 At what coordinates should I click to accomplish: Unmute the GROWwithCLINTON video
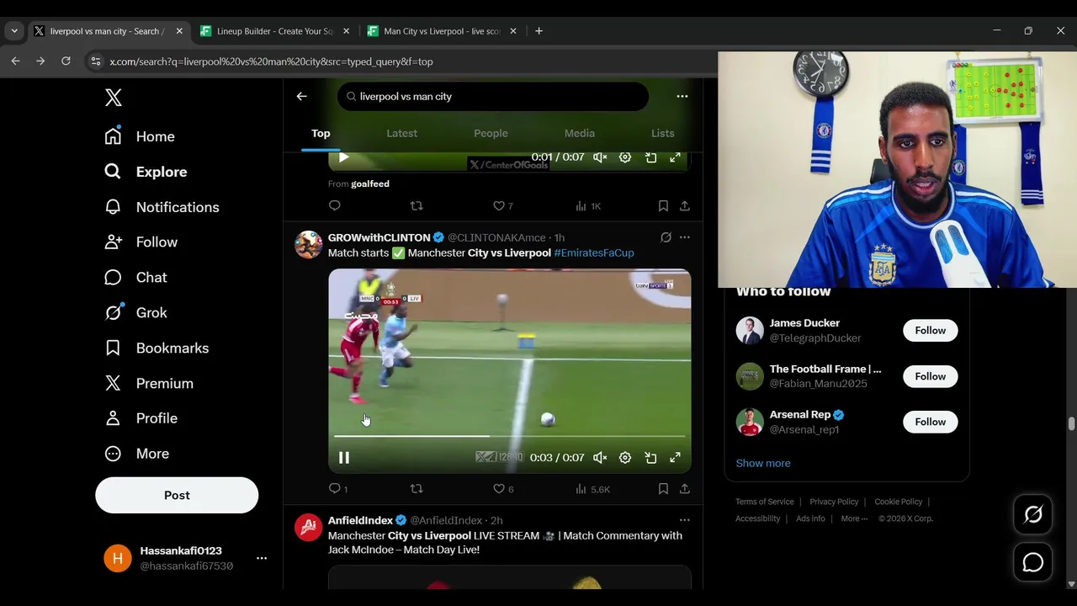pos(600,458)
